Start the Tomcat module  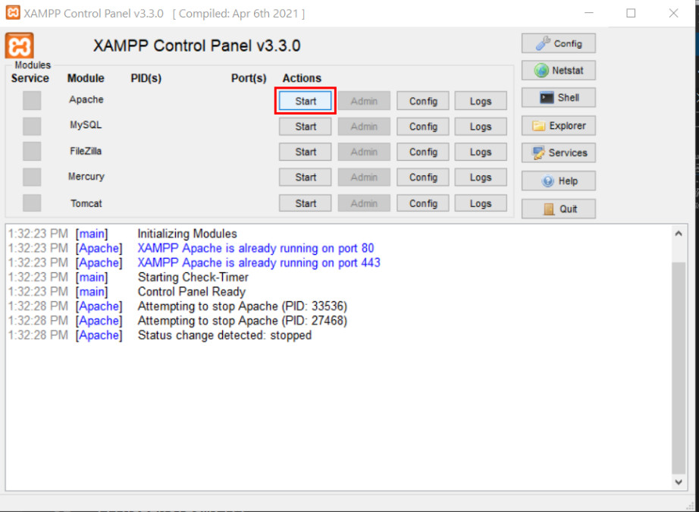click(306, 203)
